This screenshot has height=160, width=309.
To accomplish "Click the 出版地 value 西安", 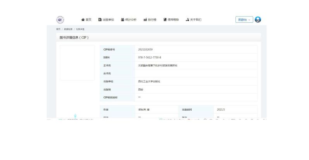I will tap(141, 89).
